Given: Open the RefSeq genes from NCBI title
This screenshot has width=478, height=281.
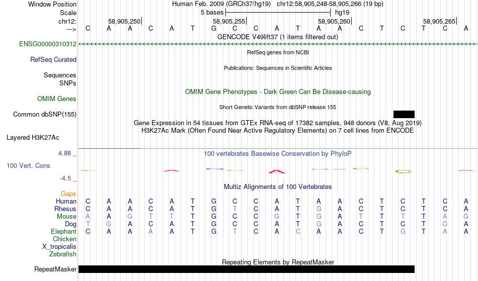Looking at the screenshot, I should click(x=278, y=52).
